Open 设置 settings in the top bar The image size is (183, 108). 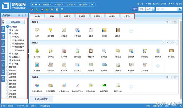point(164,4)
